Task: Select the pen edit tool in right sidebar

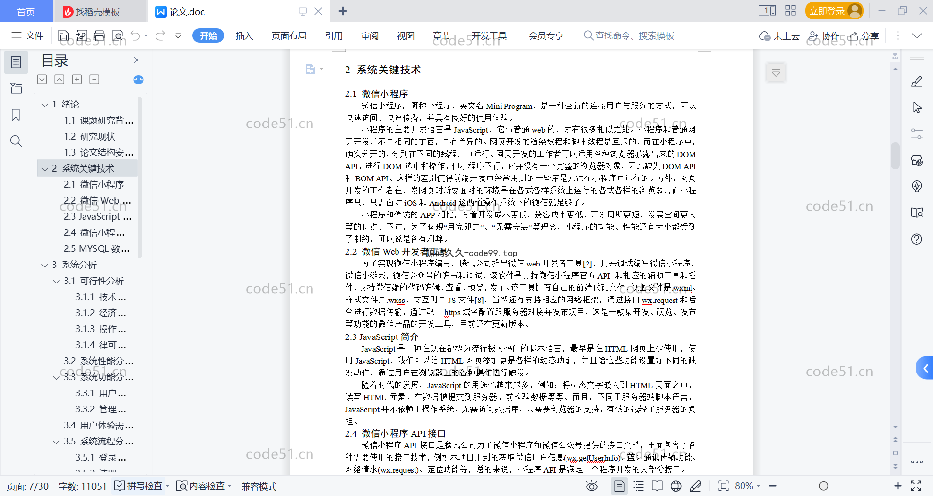Action: tap(916, 81)
